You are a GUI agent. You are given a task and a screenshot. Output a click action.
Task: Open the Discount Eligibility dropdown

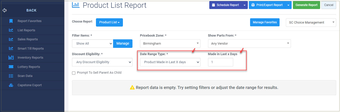click(x=102, y=62)
